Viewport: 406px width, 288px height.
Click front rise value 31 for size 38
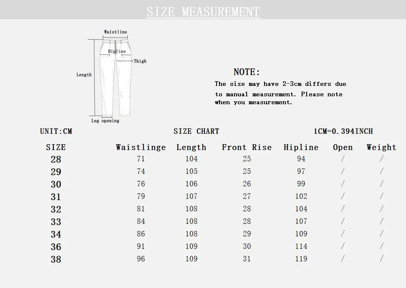click(x=247, y=259)
